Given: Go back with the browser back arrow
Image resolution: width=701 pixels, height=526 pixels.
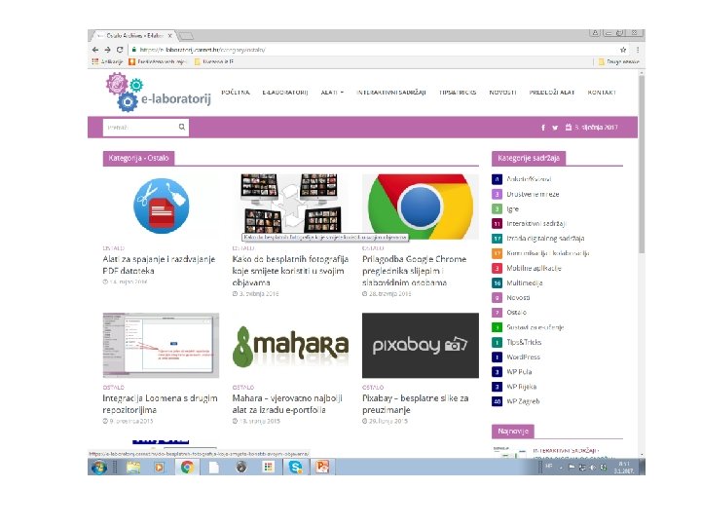Looking at the screenshot, I should pos(95,50).
